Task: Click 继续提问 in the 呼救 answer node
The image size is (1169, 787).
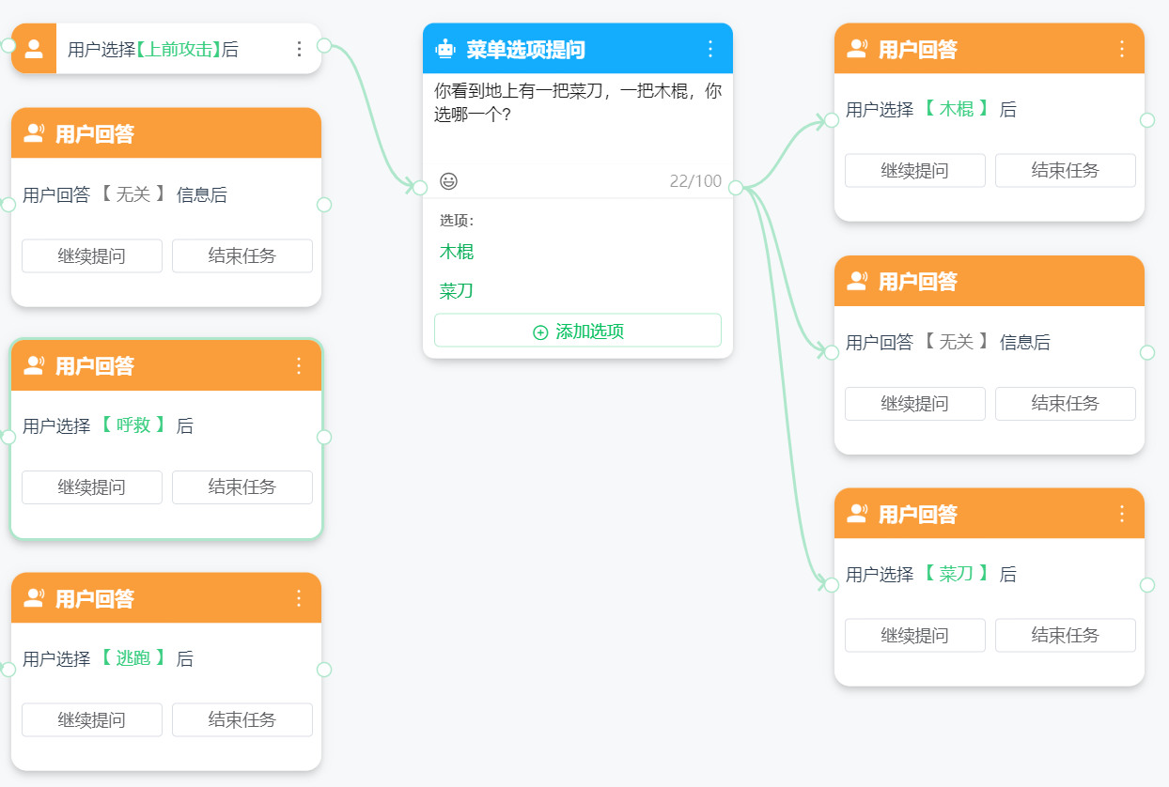Action: tap(92, 487)
